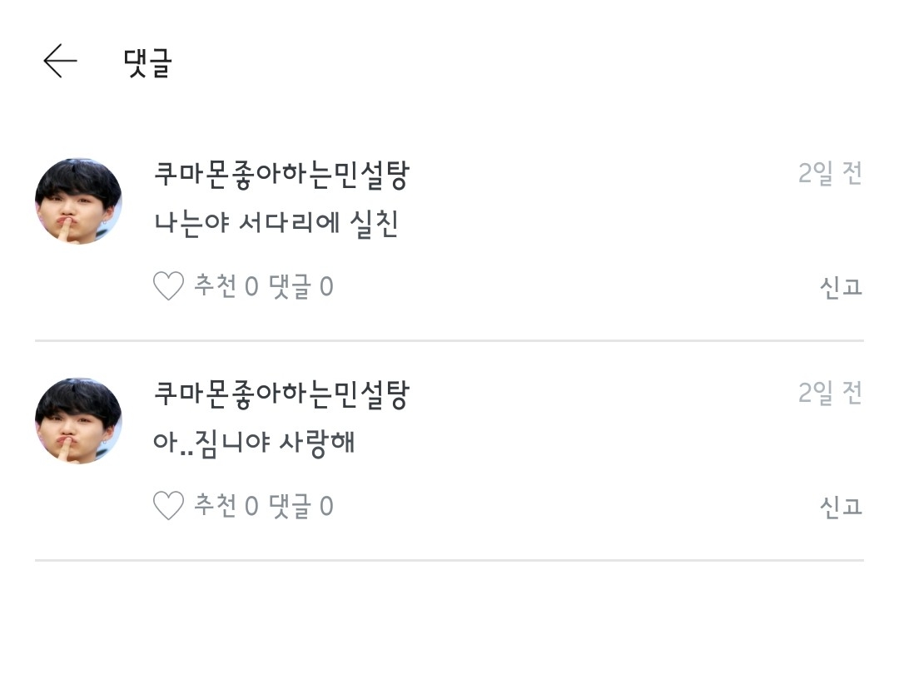899x674 pixels.
Task: Open replies '댓글 0' under second comment
Action: (x=300, y=506)
